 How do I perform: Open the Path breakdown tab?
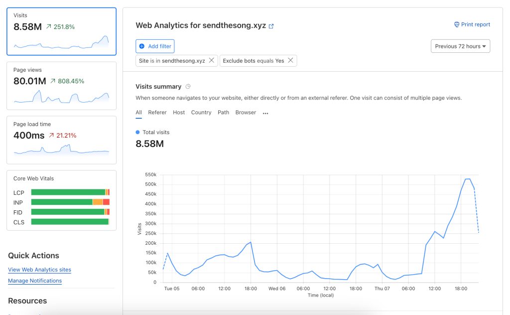point(223,113)
